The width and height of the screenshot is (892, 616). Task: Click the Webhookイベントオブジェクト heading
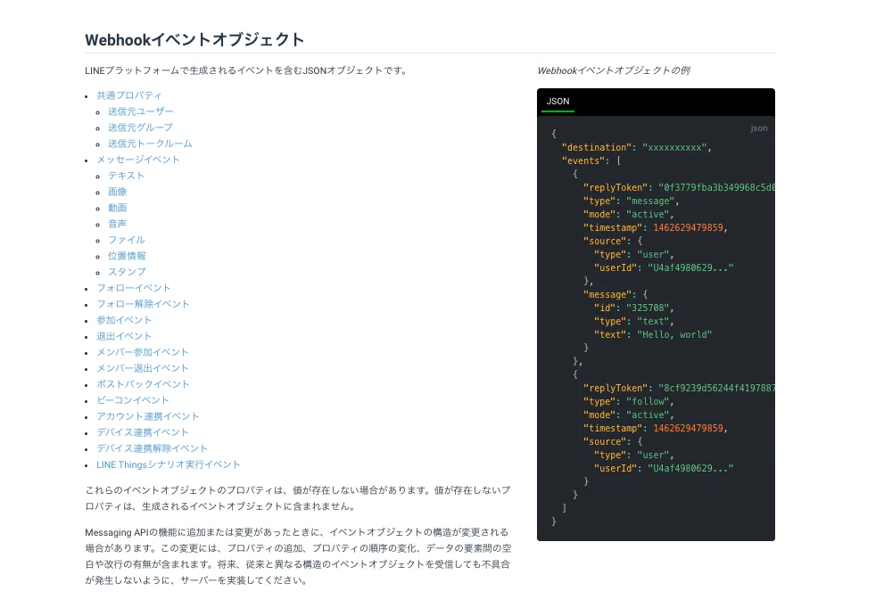tap(194, 40)
